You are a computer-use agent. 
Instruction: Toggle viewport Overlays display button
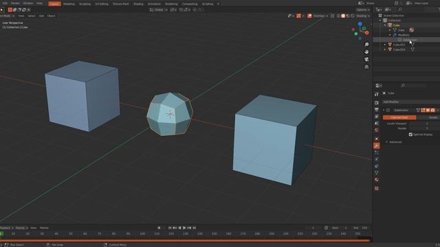[x=309, y=16]
